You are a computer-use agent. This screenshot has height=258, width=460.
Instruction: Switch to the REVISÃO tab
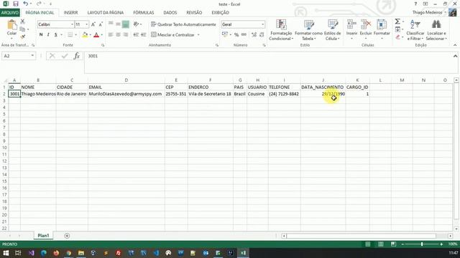click(x=194, y=13)
